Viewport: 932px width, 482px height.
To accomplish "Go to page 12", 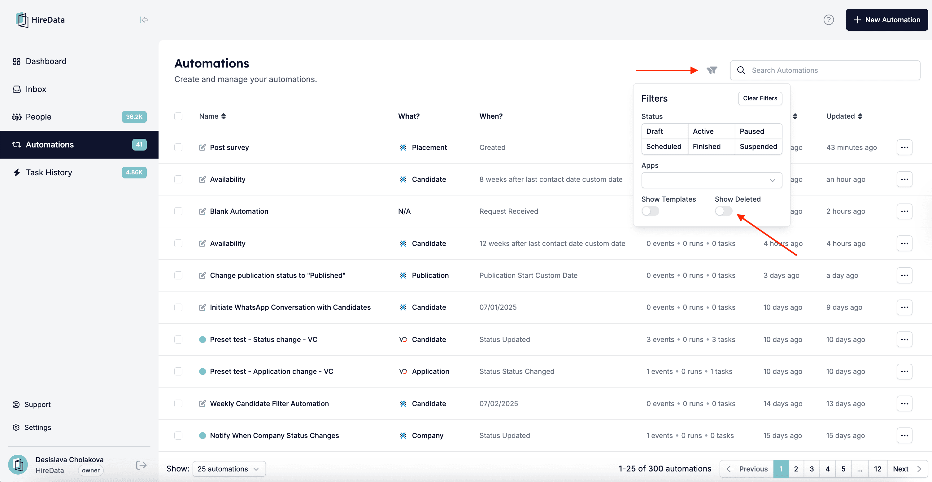I will tap(878, 469).
